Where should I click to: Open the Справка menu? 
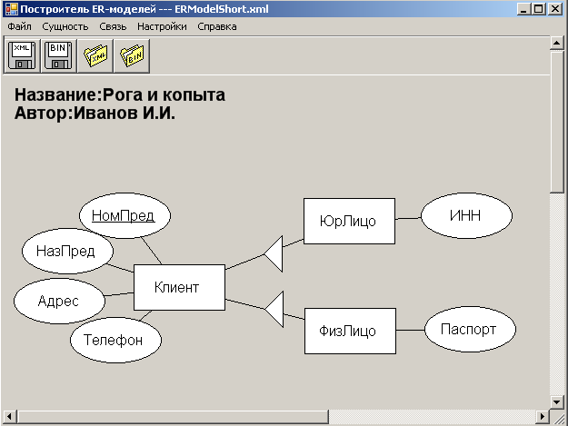[x=217, y=26]
